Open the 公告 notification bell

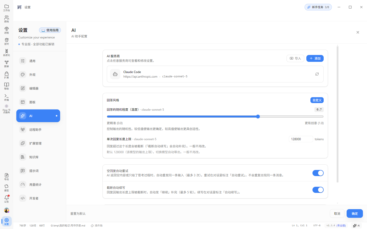pyautogui.click(x=7, y=199)
